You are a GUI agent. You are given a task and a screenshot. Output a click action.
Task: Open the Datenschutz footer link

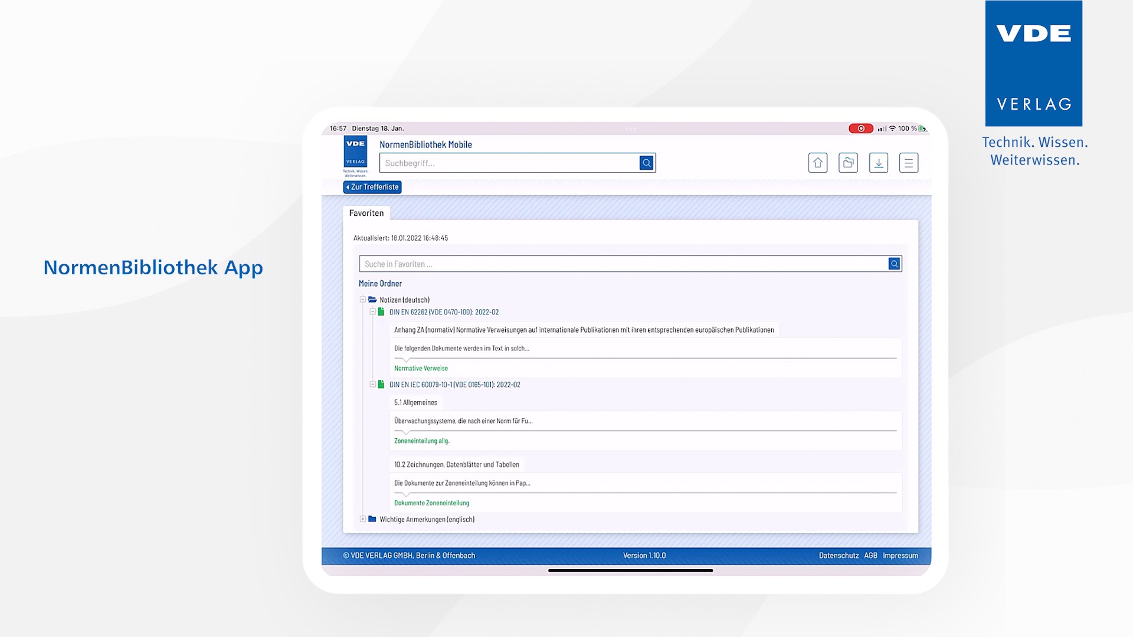(x=839, y=556)
